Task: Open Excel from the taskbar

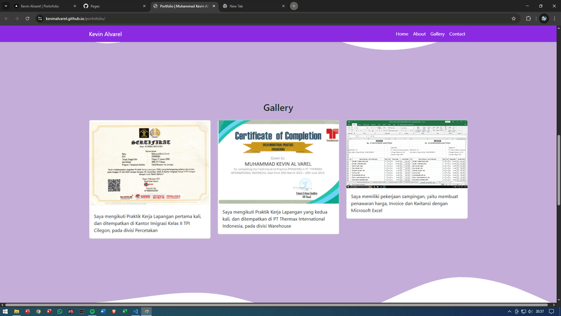Action: pyautogui.click(x=125, y=311)
